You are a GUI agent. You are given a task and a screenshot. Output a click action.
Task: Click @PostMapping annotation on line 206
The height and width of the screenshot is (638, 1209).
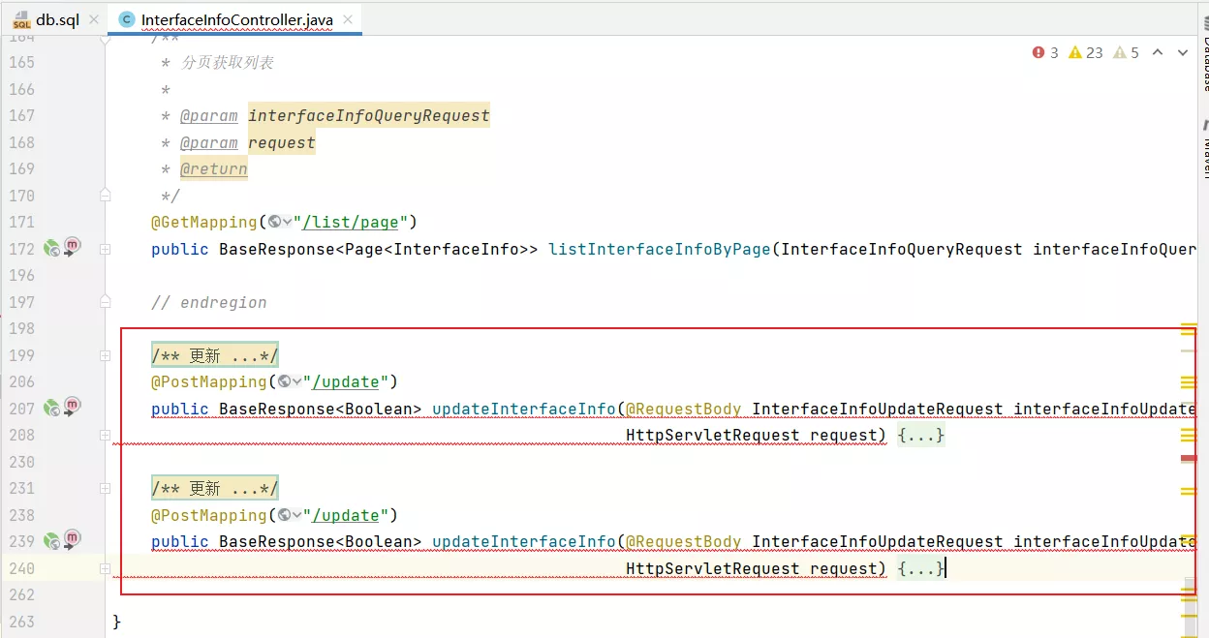click(209, 381)
